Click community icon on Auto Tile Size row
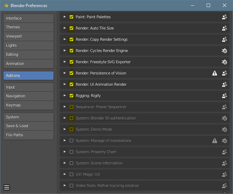 [x=225, y=28]
